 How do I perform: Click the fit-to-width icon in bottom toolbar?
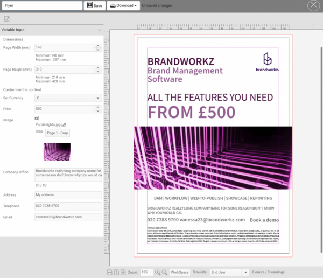coord(110,272)
